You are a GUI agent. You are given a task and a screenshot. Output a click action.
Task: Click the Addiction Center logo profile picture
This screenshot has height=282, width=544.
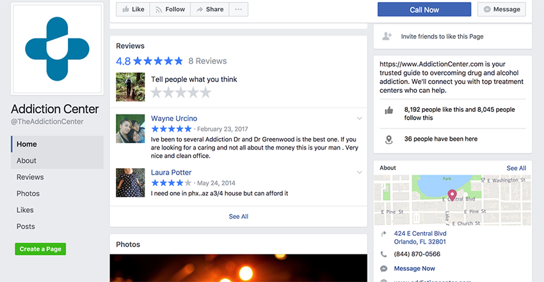[57, 49]
